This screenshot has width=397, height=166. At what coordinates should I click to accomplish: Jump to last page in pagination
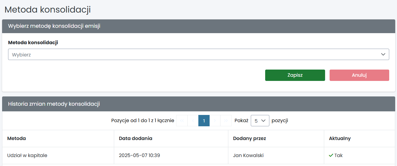(226, 121)
